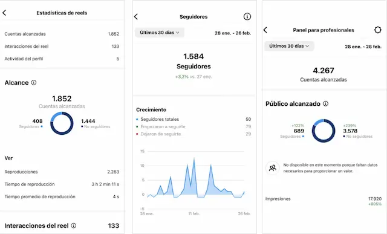
Task: Go back from Estadísticas de reels
Action: tap(4, 13)
